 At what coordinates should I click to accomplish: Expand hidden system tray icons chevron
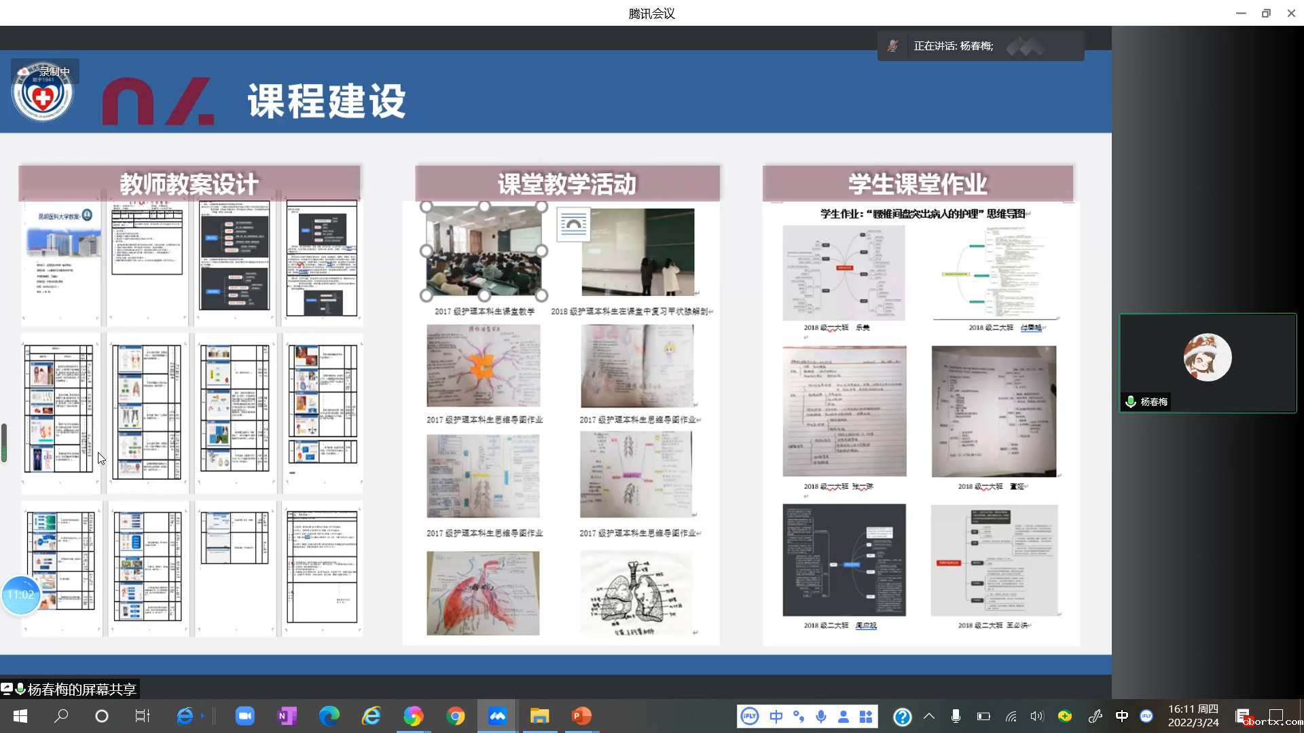[929, 716]
